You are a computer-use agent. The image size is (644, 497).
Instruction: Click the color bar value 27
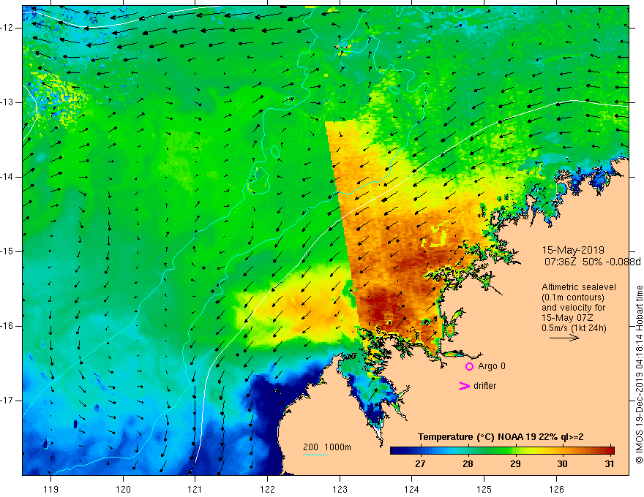420,464
